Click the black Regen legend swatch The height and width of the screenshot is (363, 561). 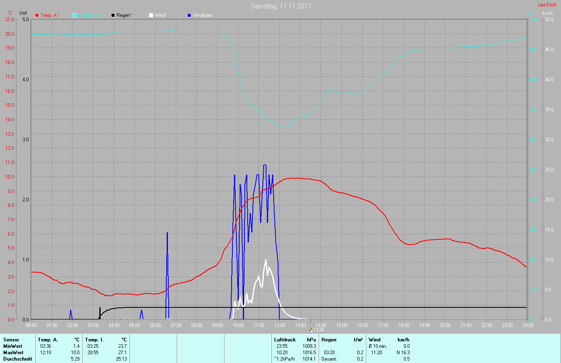point(113,15)
